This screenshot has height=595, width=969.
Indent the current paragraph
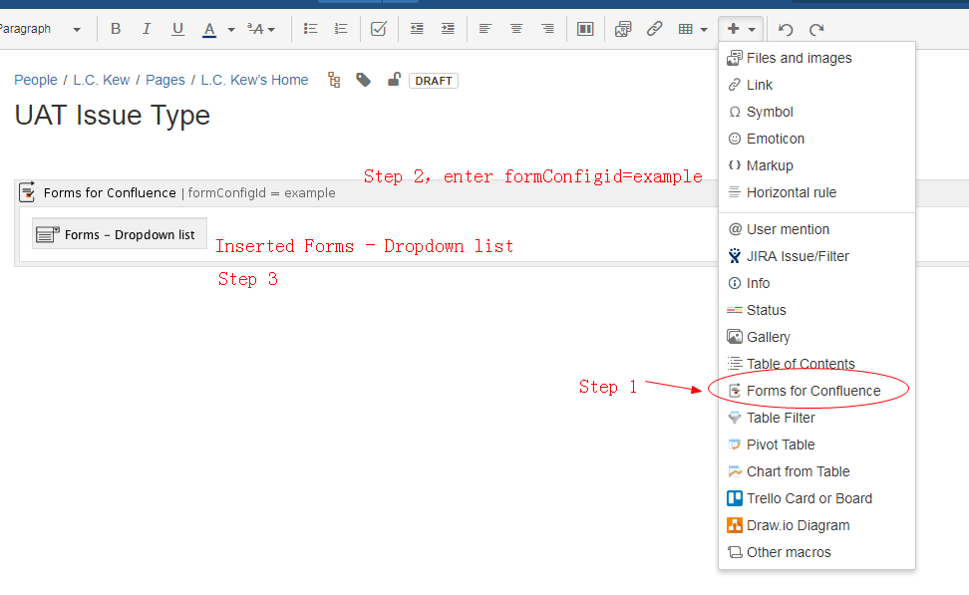click(x=448, y=29)
